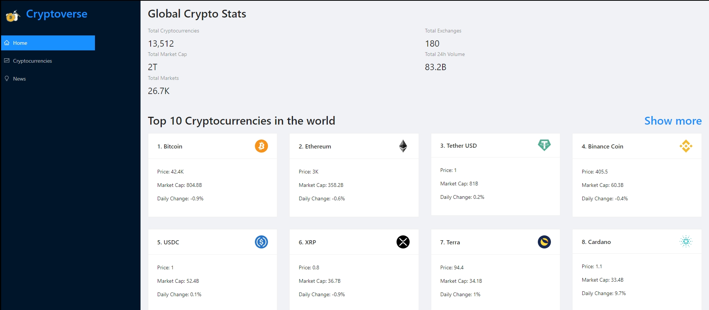Click XRP Market Cap: 36.7B text
709x310 pixels.
point(320,281)
